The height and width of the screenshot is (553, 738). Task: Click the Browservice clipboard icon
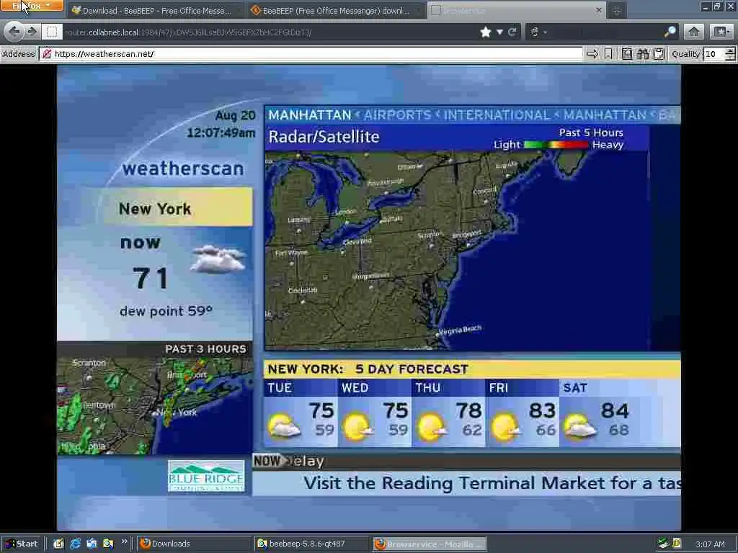pyautogui.click(x=659, y=54)
